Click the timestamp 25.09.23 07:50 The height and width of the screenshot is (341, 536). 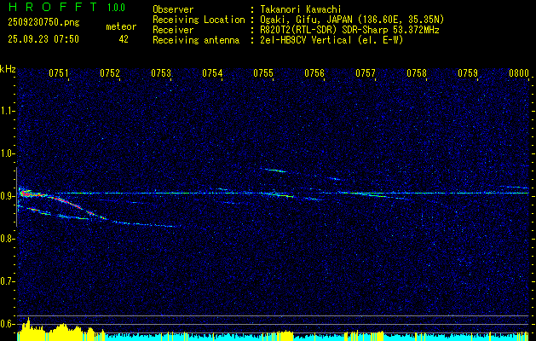(x=43, y=39)
